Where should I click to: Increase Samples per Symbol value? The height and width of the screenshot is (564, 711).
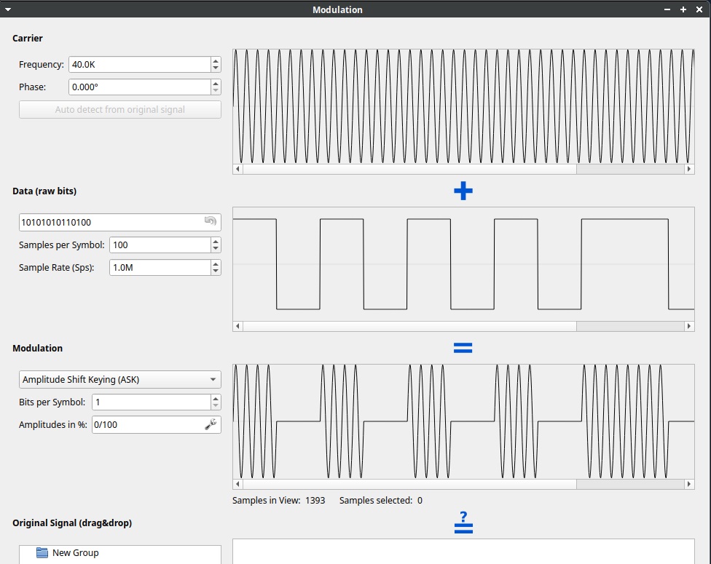pyautogui.click(x=216, y=241)
